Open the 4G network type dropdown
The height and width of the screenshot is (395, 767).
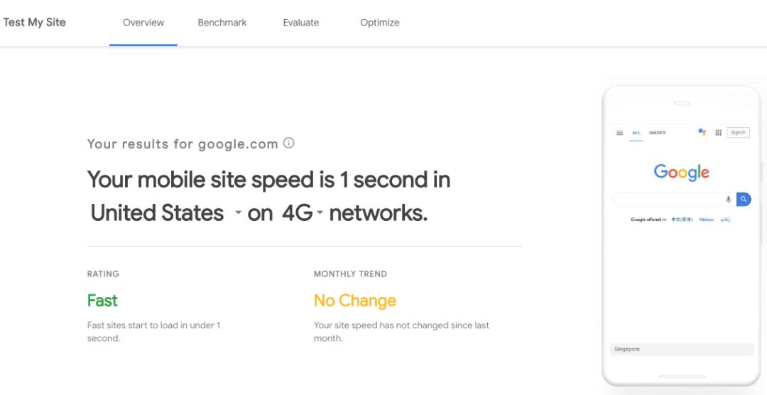click(320, 213)
